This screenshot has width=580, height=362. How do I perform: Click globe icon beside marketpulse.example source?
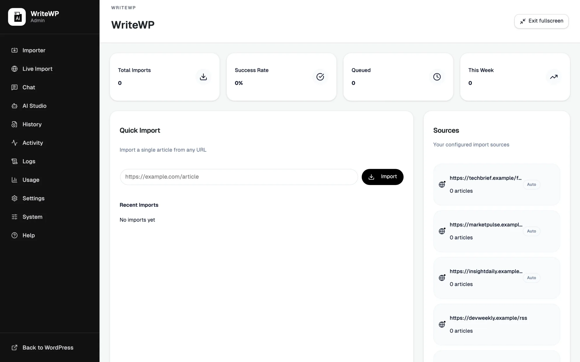[442, 231]
